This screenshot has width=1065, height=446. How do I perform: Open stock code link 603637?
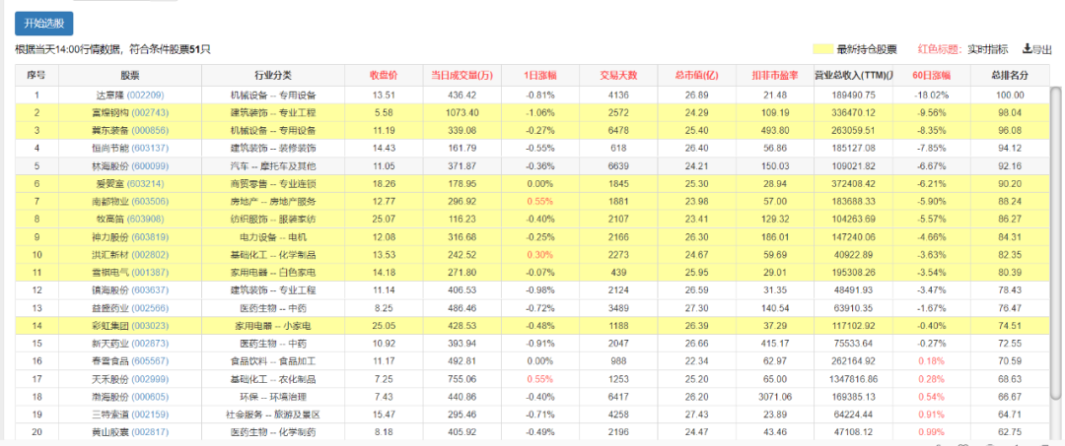[x=152, y=290]
